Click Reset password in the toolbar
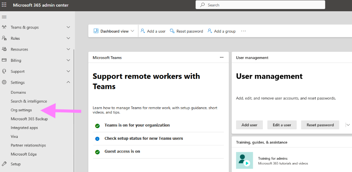352x172 pixels. 187,31
